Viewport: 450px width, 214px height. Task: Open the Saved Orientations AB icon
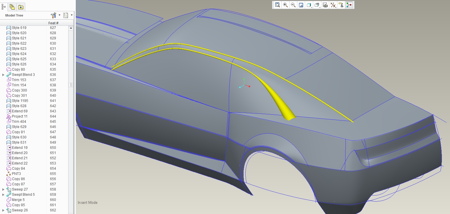pos(317,5)
